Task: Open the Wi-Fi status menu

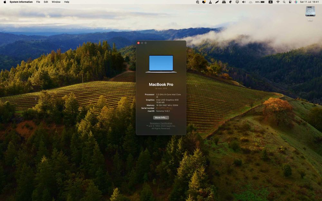Action: click(x=278, y=2)
